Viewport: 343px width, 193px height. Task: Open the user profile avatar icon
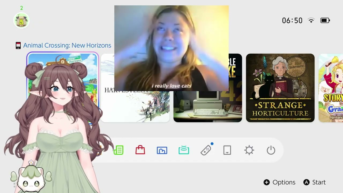point(21,20)
